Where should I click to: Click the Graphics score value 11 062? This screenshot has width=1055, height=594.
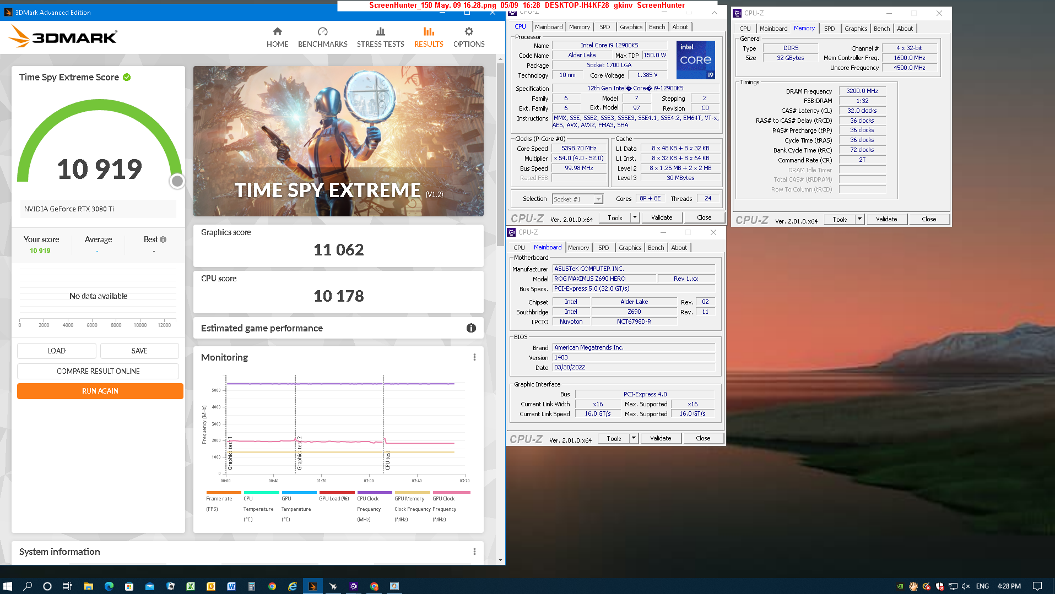pyautogui.click(x=338, y=250)
